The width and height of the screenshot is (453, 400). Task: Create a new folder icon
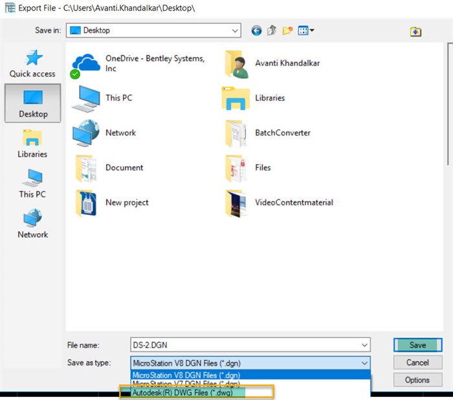coord(287,30)
